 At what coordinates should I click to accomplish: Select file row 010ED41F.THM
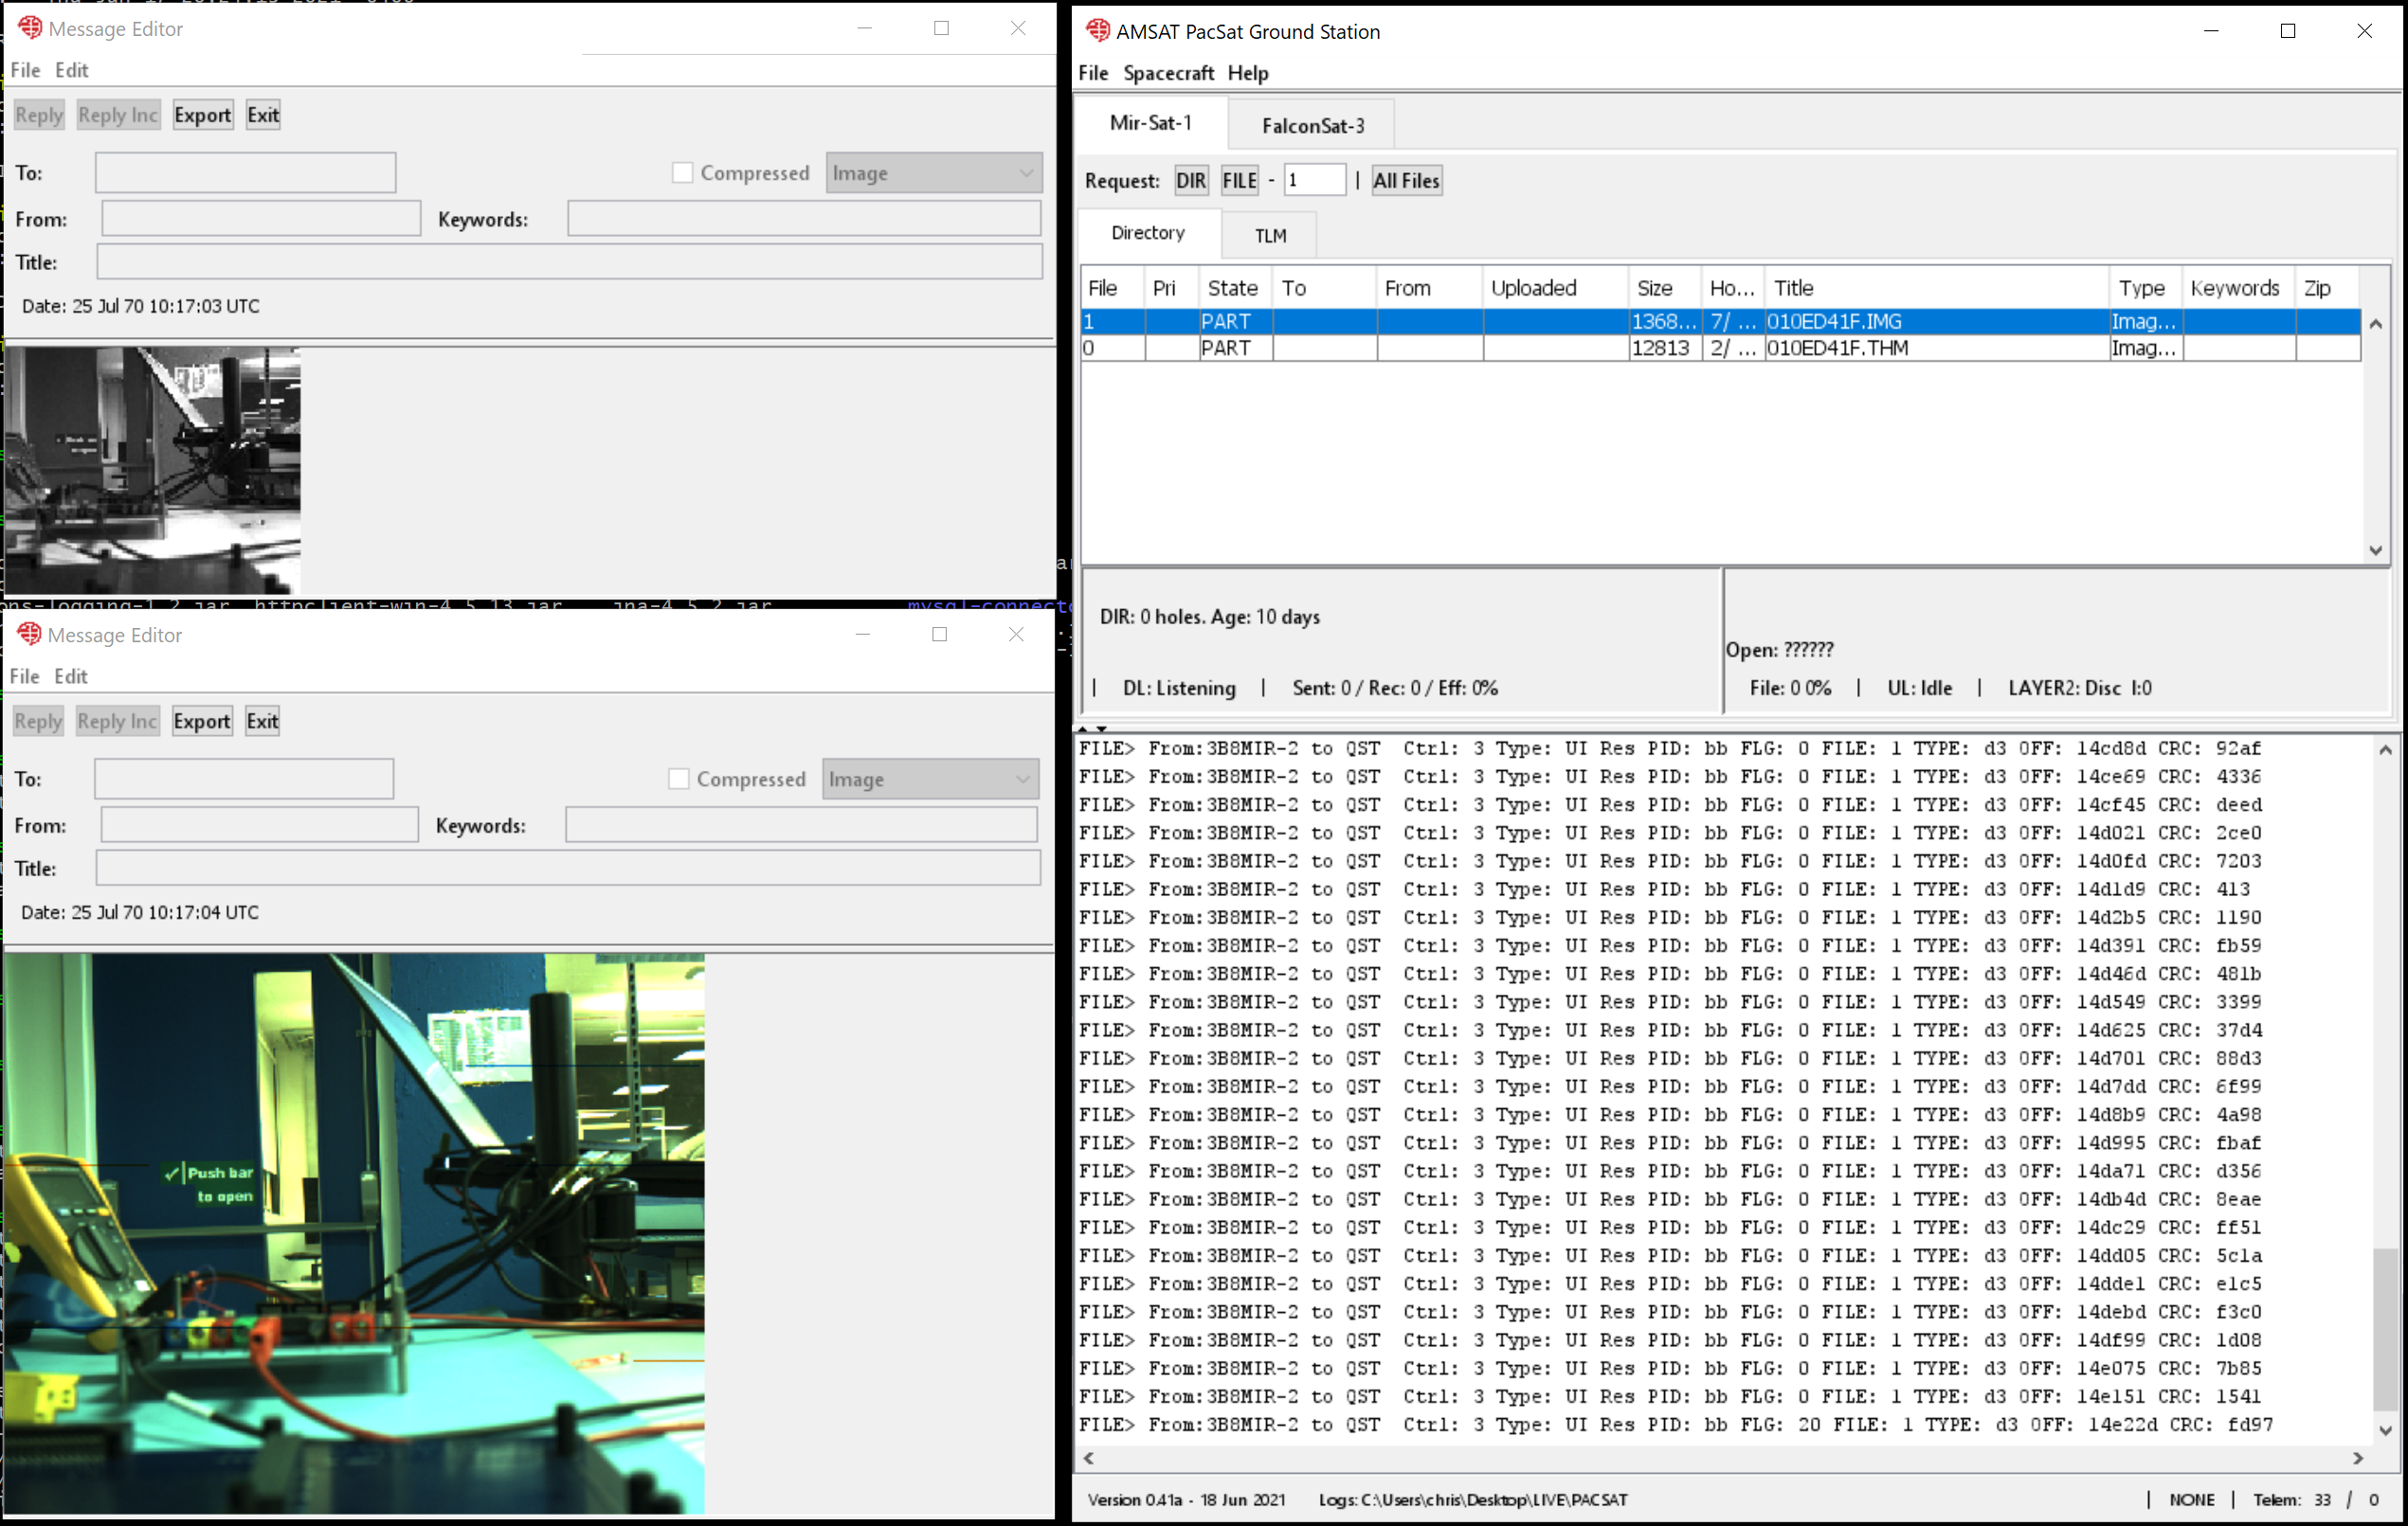coord(1836,348)
